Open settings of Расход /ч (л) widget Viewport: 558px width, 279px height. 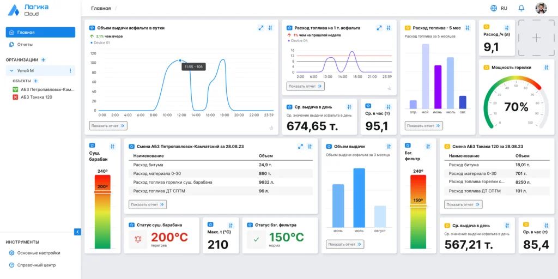(507, 27)
